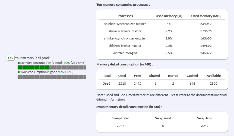234x136 pixels.
Task: Click the Cached memory value 646
Action: 192,84
